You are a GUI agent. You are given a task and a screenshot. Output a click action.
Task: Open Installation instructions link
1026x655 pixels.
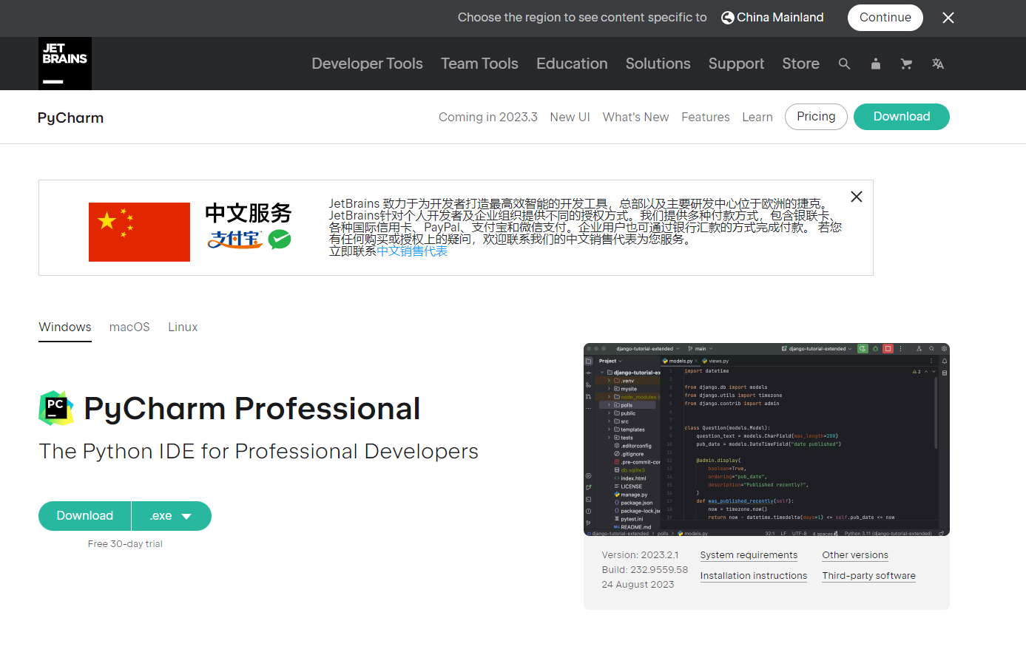[x=754, y=576]
